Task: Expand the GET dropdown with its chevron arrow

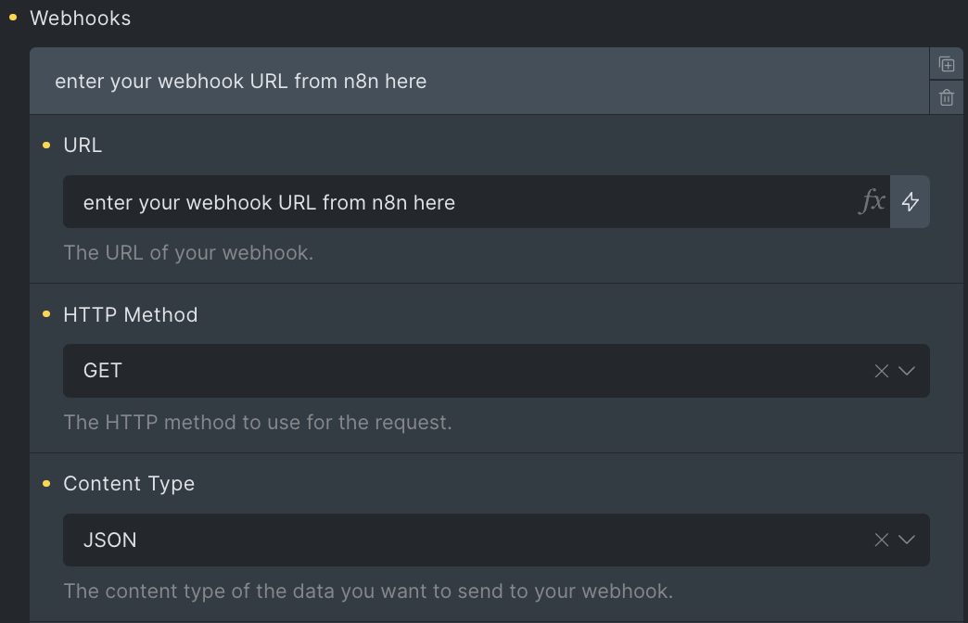Action: click(906, 371)
